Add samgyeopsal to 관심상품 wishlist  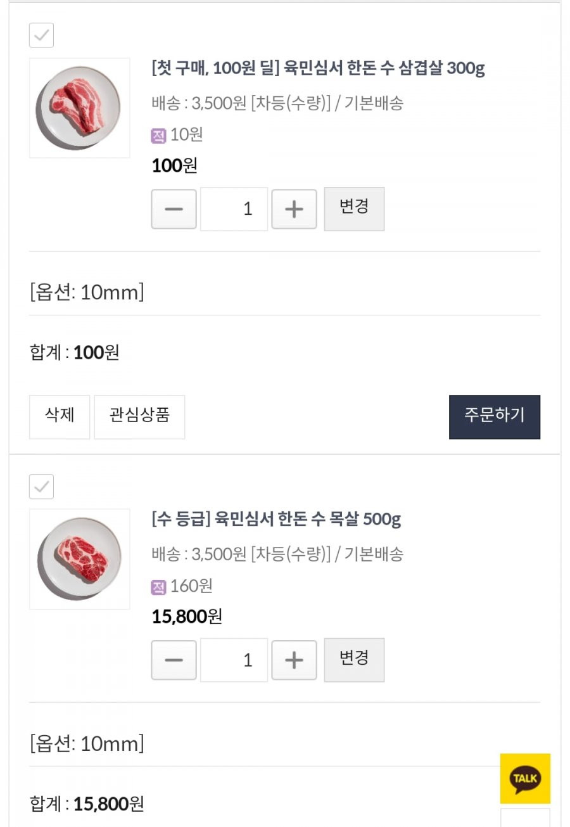[139, 416]
